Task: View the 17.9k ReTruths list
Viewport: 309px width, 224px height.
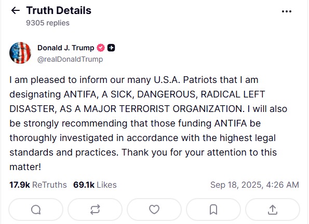Action: tap(38, 185)
